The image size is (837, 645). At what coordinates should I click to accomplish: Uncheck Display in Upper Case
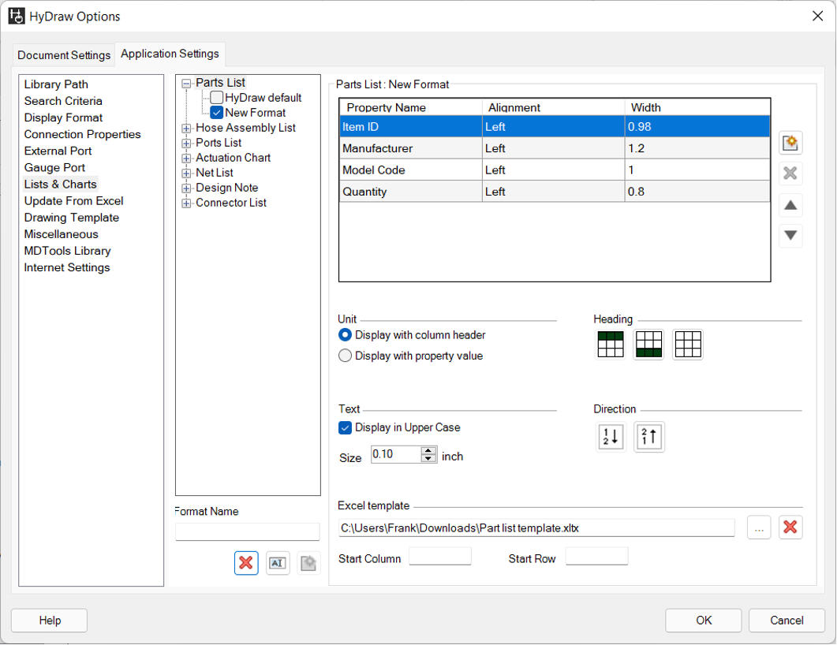tap(345, 428)
